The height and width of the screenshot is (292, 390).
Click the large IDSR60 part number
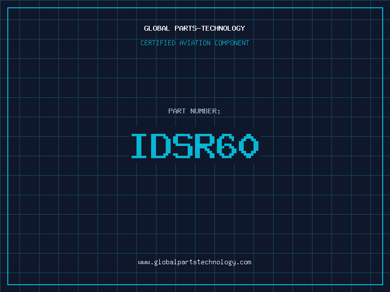(x=195, y=146)
